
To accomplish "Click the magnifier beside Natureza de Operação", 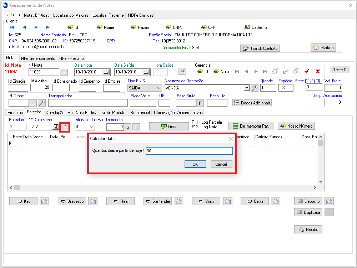I will pyautogui.click(x=254, y=88).
